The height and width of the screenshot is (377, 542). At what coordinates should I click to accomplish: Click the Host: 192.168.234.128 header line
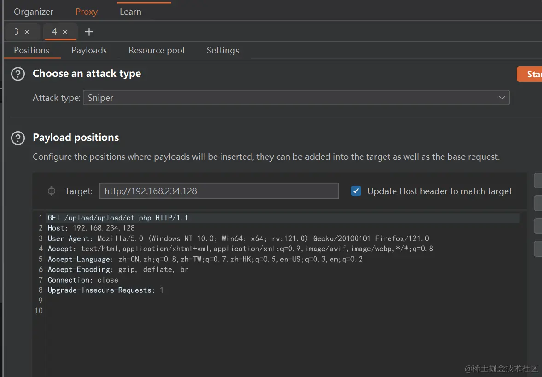[x=91, y=228]
